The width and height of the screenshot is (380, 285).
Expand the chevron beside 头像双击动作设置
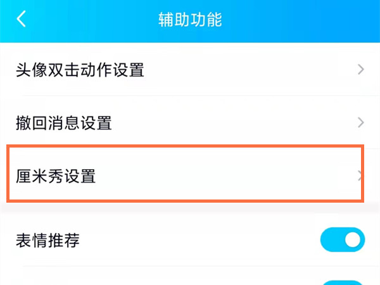(x=360, y=70)
